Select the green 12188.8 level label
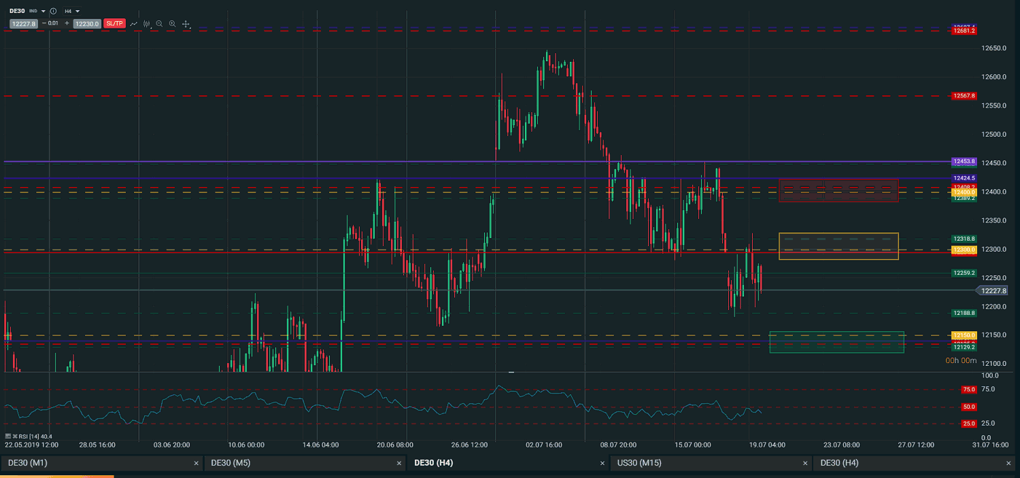The height and width of the screenshot is (478, 1020). click(x=964, y=313)
